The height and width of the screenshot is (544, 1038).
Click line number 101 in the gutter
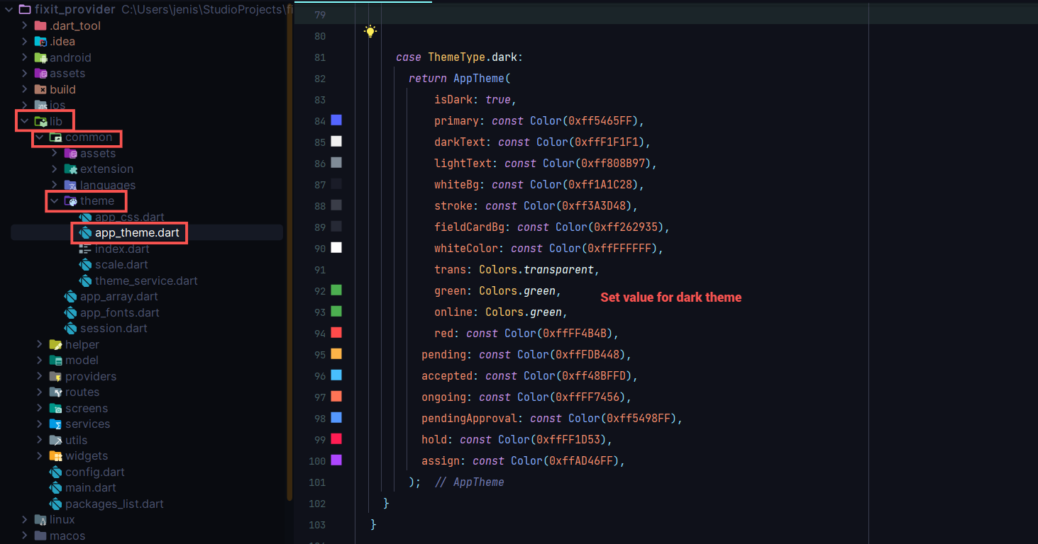[319, 482]
